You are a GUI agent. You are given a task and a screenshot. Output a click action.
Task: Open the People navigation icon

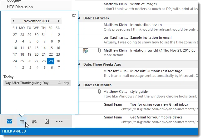pos(34,122)
